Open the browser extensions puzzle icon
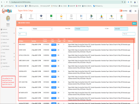139x104 pixels. click(131, 2)
